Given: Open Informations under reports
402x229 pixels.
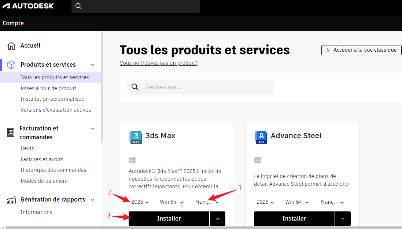Looking at the screenshot, I should click(x=36, y=213).
